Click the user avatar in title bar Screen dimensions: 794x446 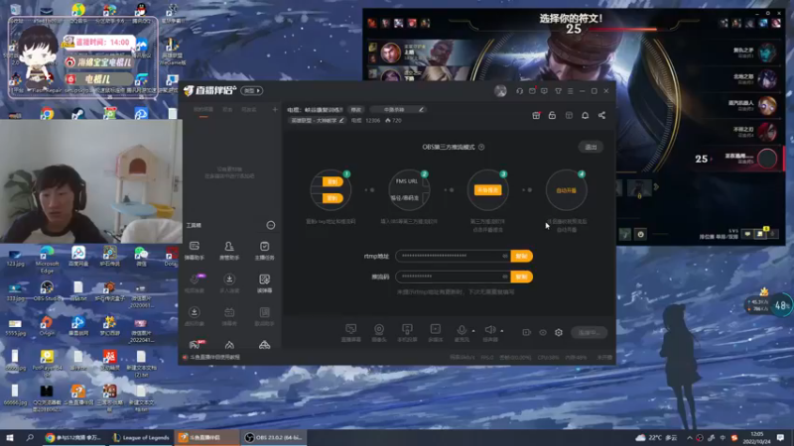pyautogui.click(x=500, y=91)
